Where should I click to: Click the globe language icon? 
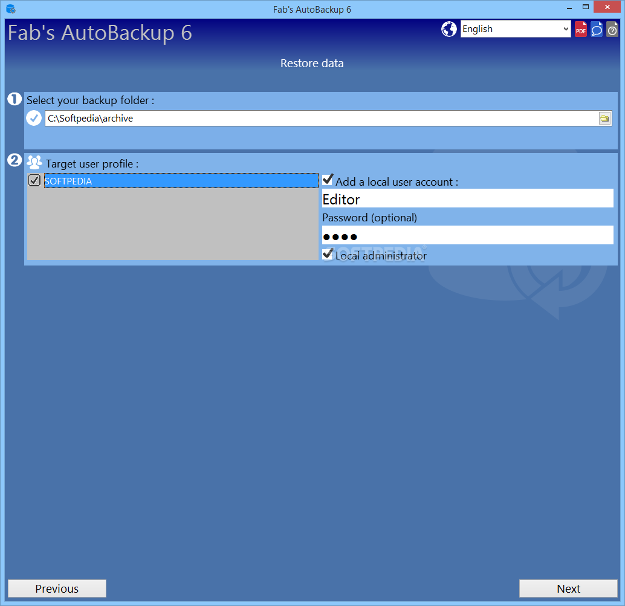coord(449,29)
